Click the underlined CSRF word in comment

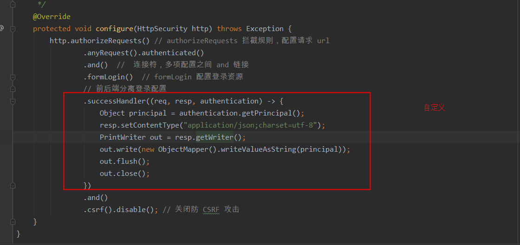[211, 210]
